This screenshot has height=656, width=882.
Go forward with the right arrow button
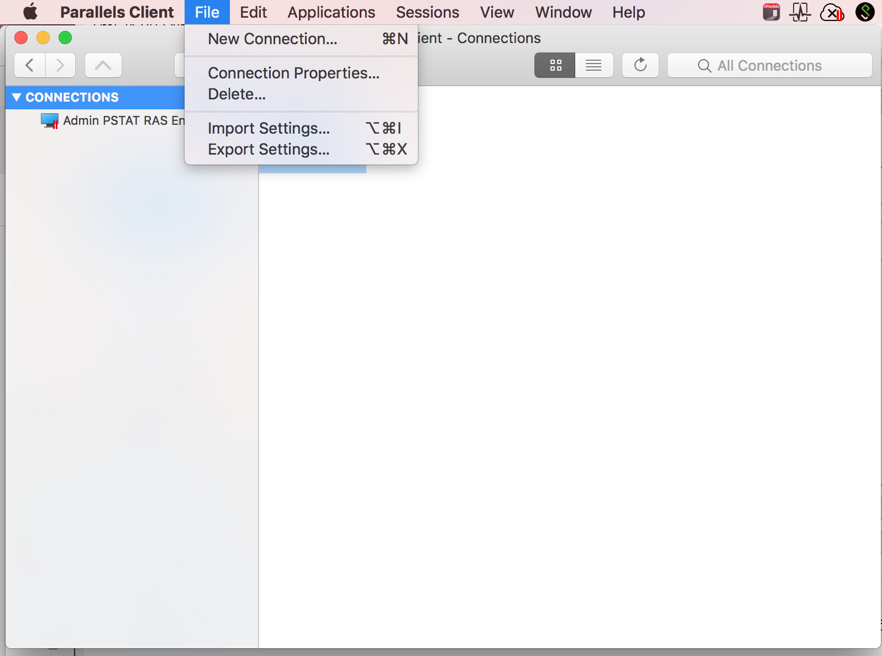click(60, 65)
